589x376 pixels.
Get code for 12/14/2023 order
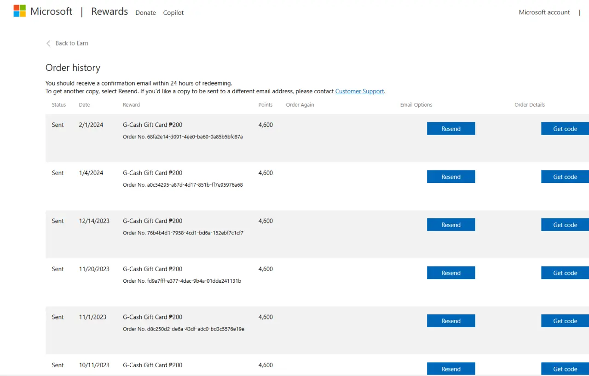pyautogui.click(x=565, y=225)
